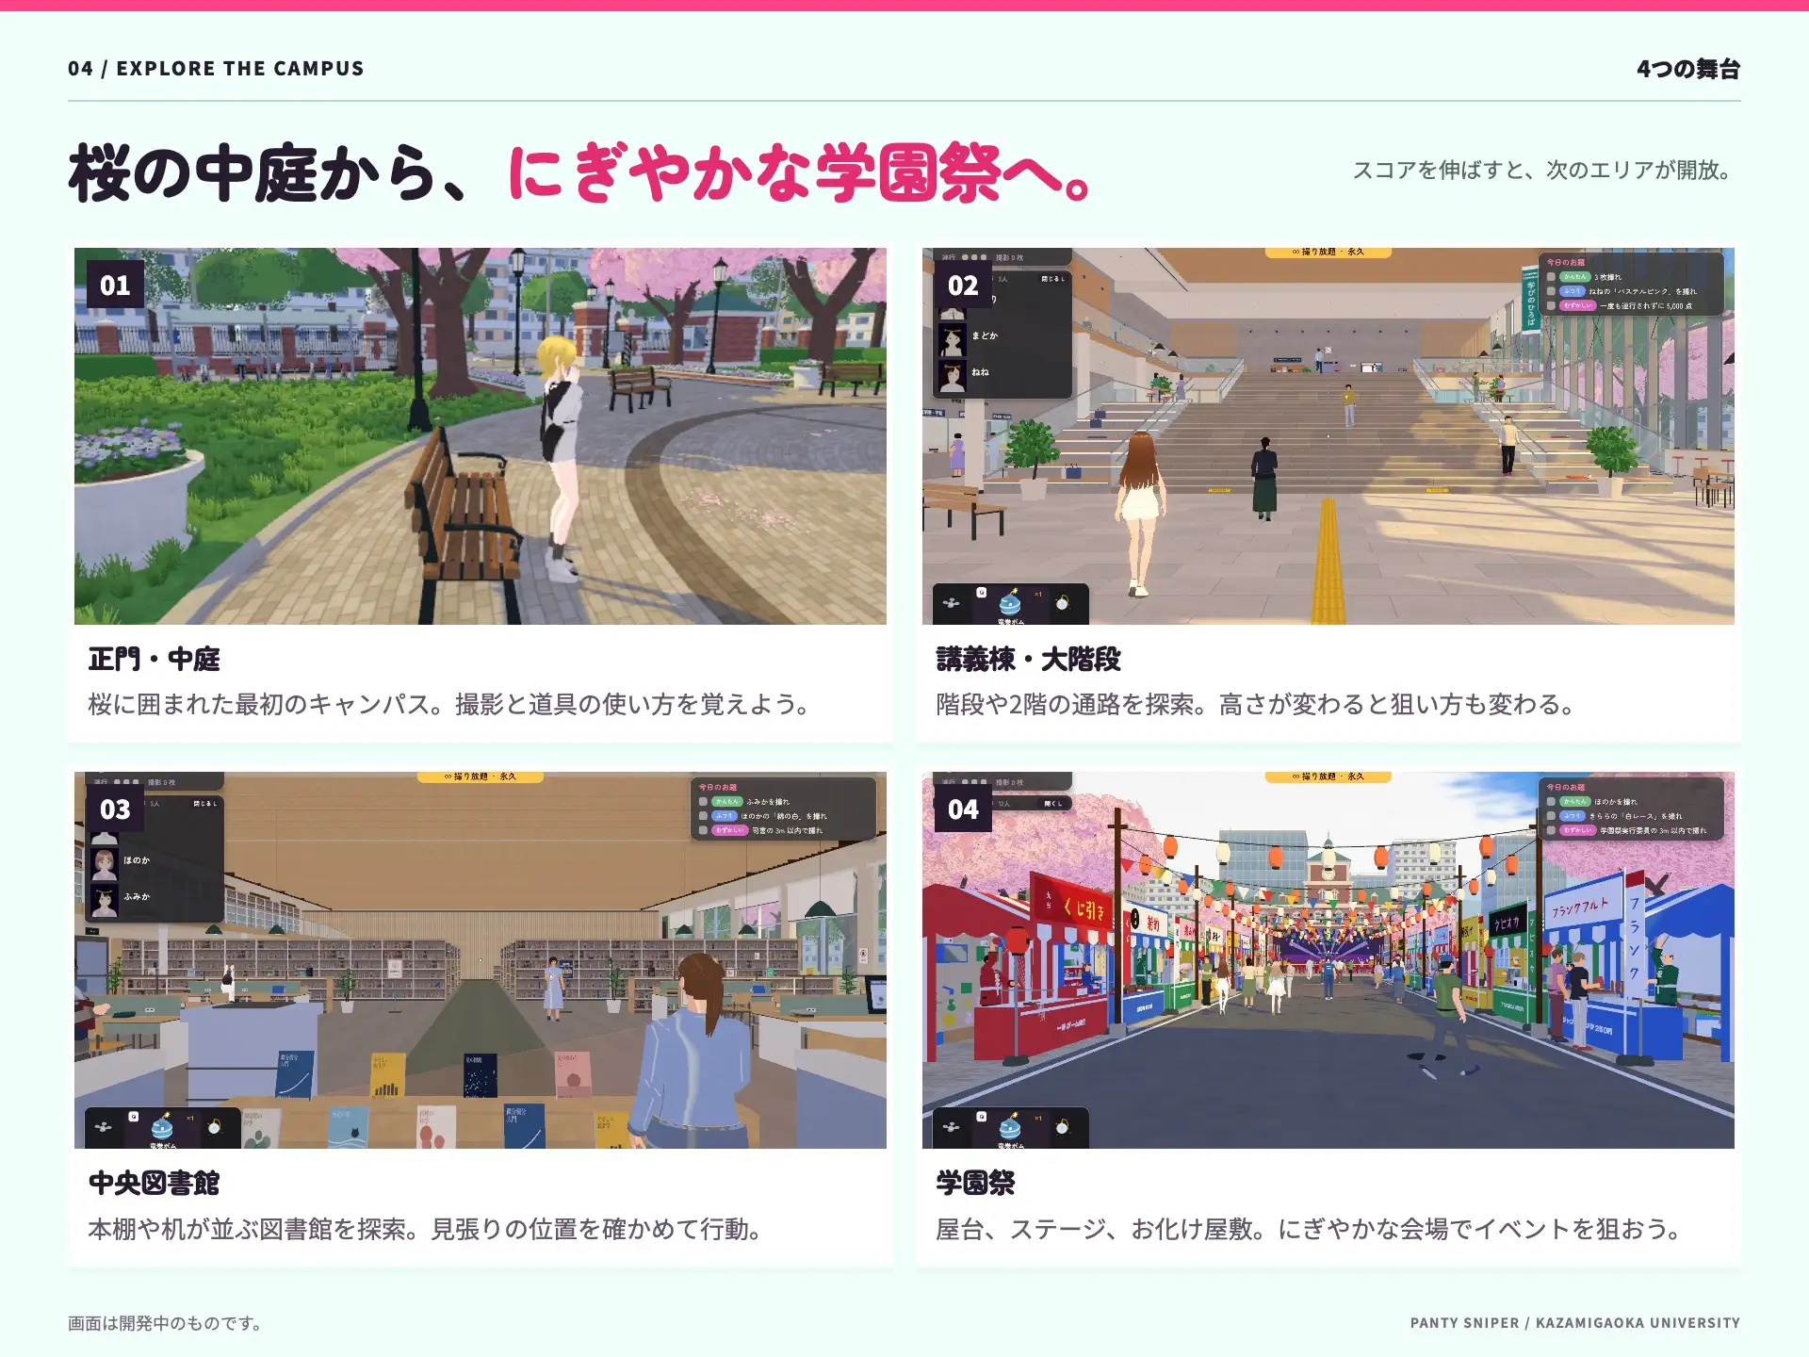Select the drone item in screenshot 02 toolbar
Image resolution: width=1809 pixels, height=1357 pixels.
click(x=952, y=603)
